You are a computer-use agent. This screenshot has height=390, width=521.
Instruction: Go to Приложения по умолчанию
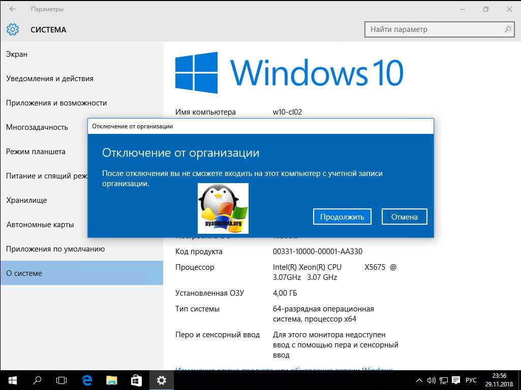[x=55, y=249]
